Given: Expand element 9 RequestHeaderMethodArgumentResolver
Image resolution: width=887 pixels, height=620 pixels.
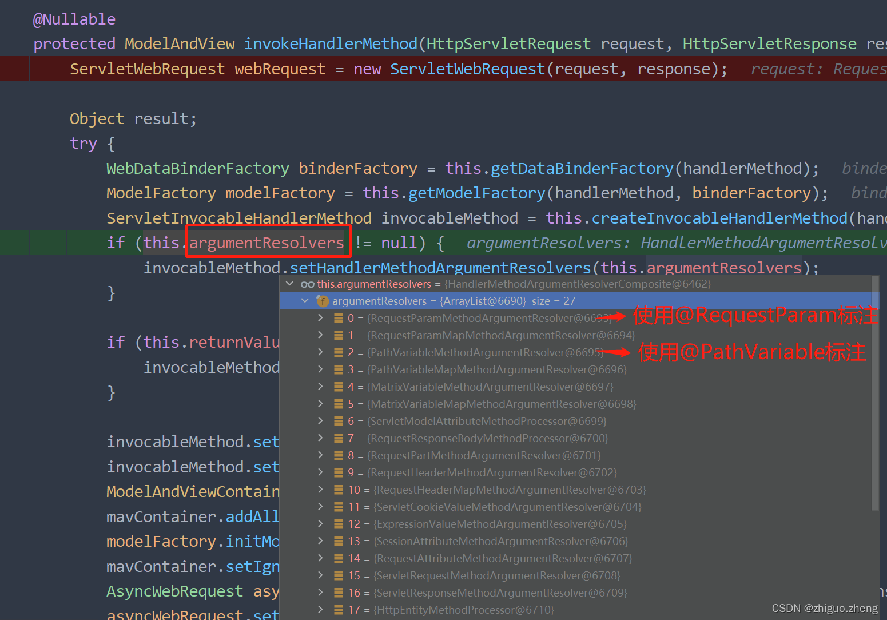Looking at the screenshot, I should pos(320,472).
